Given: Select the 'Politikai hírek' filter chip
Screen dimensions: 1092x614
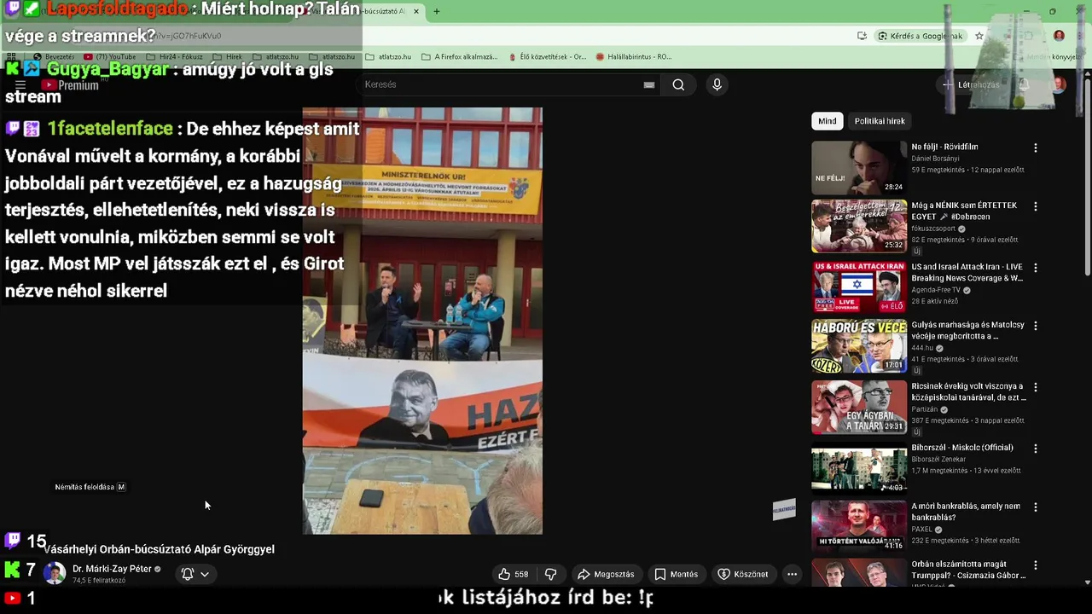Looking at the screenshot, I should coord(880,121).
